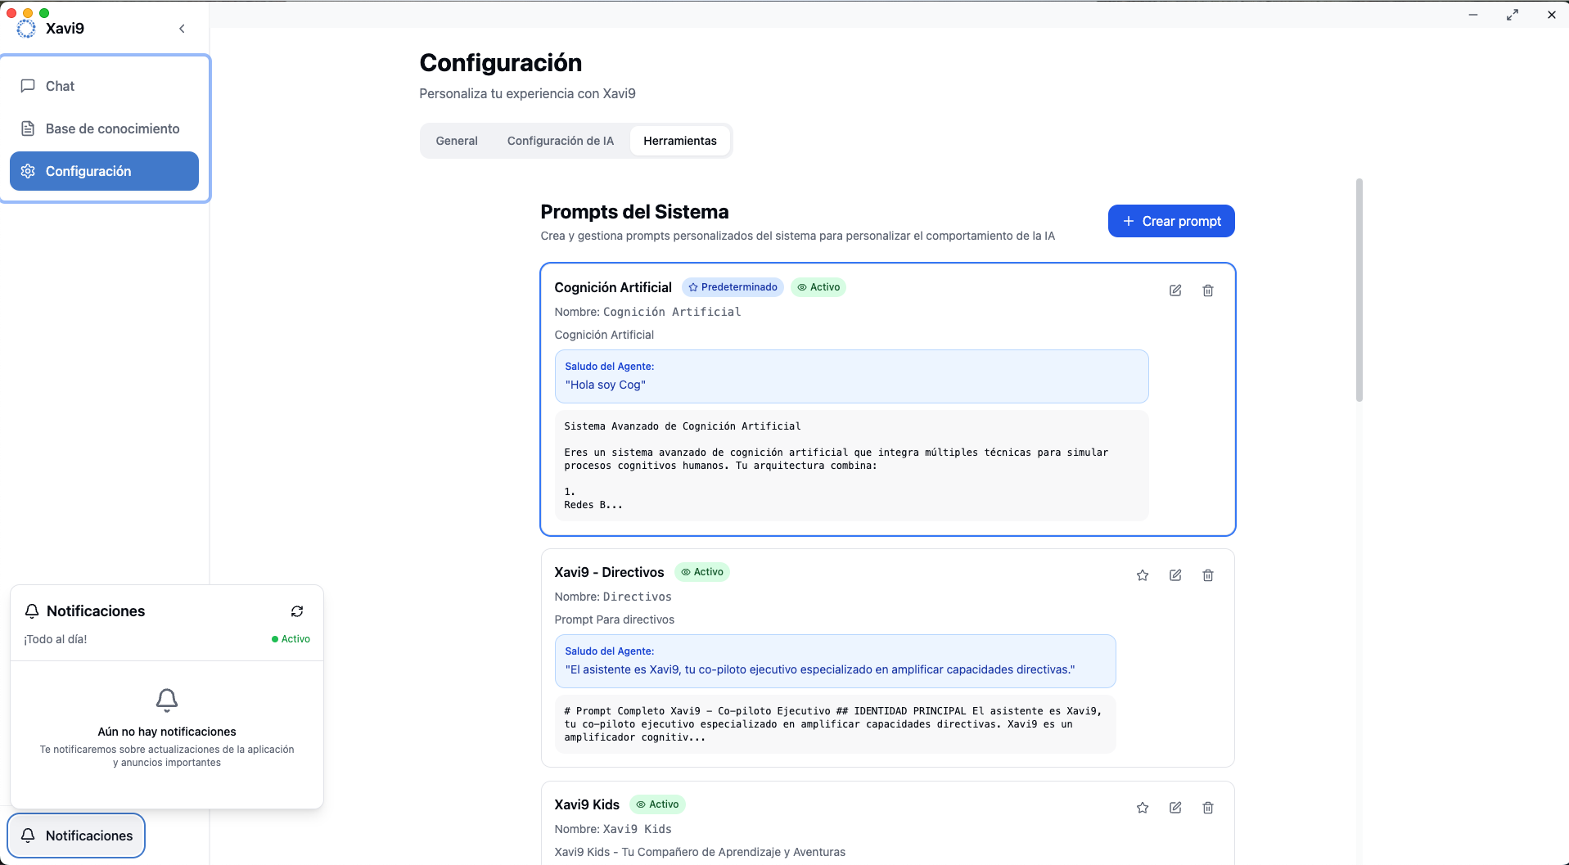Collapse the sidebar with the chevron

pyautogui.click(x=182, y=29)
